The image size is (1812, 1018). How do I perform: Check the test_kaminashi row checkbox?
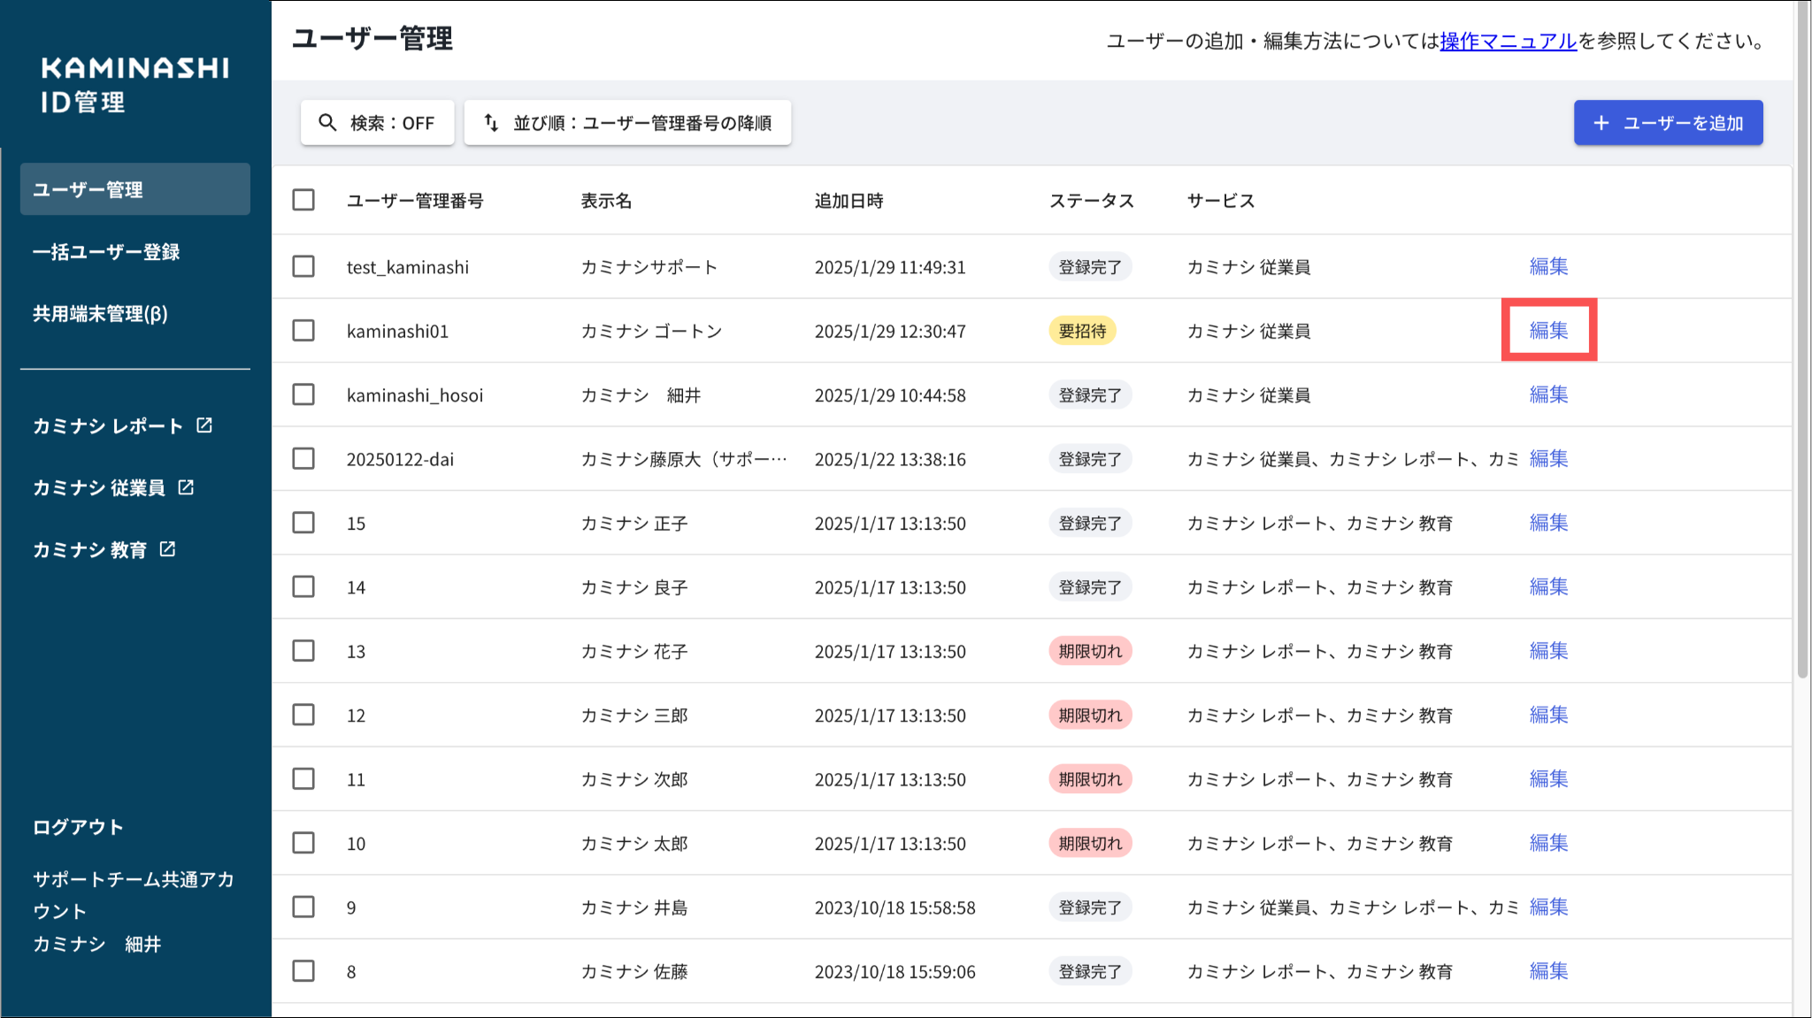tap(303, 266)
